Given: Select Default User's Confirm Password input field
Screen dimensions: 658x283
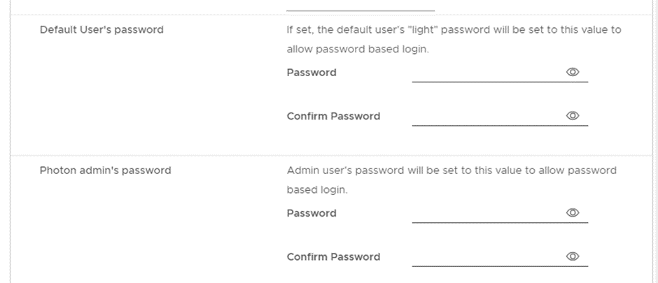Looking at the screenshot, I should click(x=488, y=116).
